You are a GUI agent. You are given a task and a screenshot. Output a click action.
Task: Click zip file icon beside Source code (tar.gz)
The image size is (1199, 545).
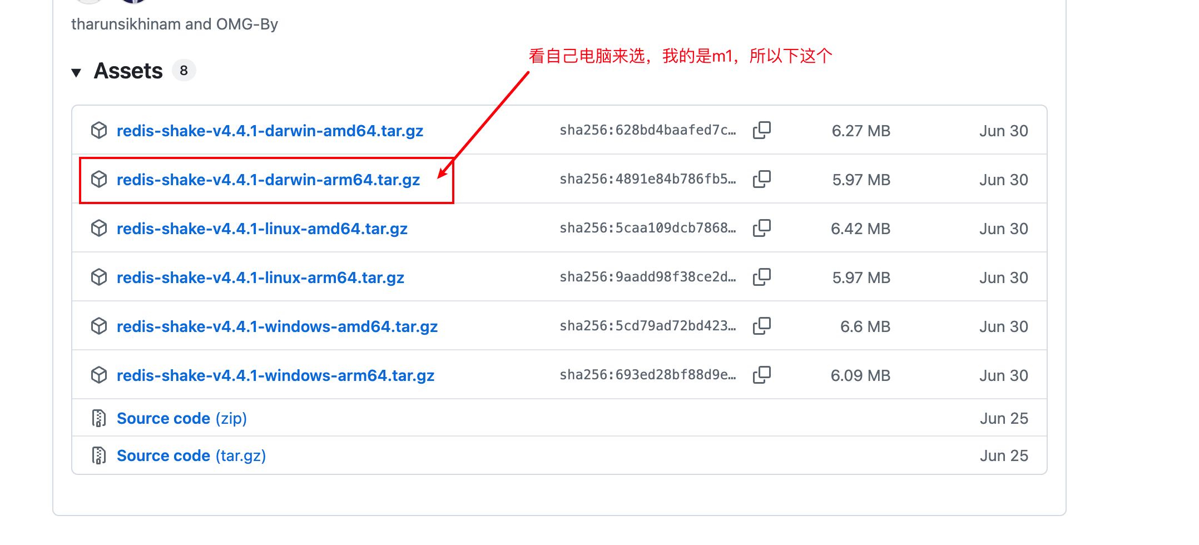coord(99,455)
